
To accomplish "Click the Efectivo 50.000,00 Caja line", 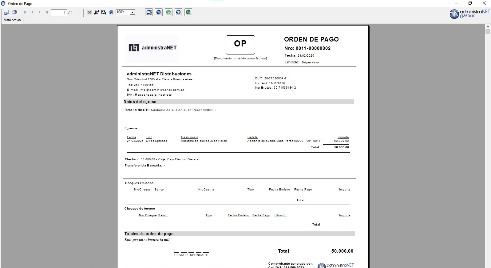I will (162, 159).
